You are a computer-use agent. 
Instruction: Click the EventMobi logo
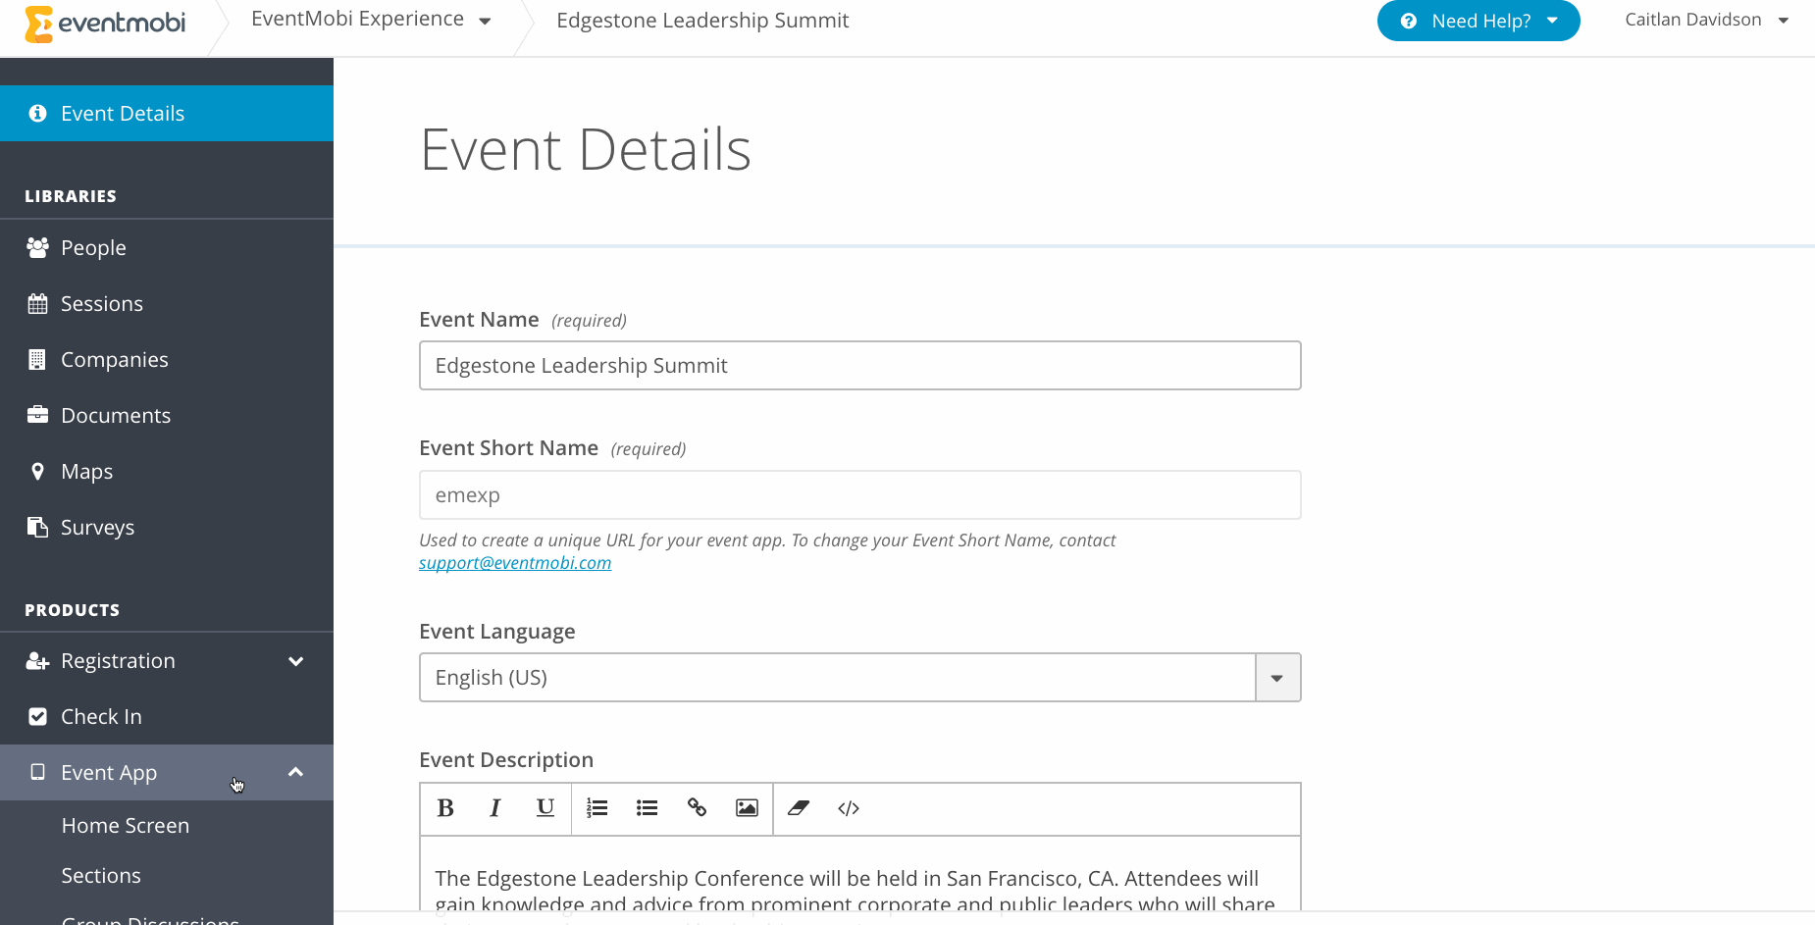click(105, 24)
